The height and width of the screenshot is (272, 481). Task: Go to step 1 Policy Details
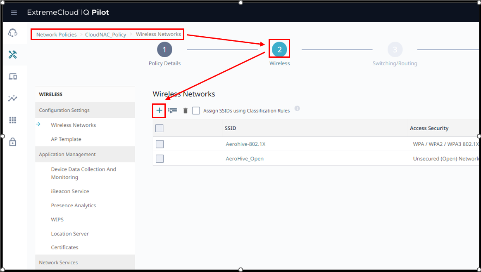pyautogui.click(x=164, y=49)
